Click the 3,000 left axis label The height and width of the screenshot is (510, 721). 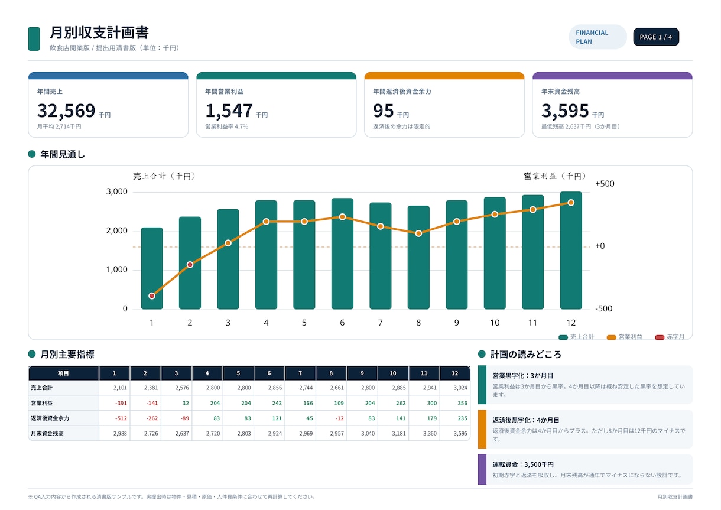click(x=117, y=191)
